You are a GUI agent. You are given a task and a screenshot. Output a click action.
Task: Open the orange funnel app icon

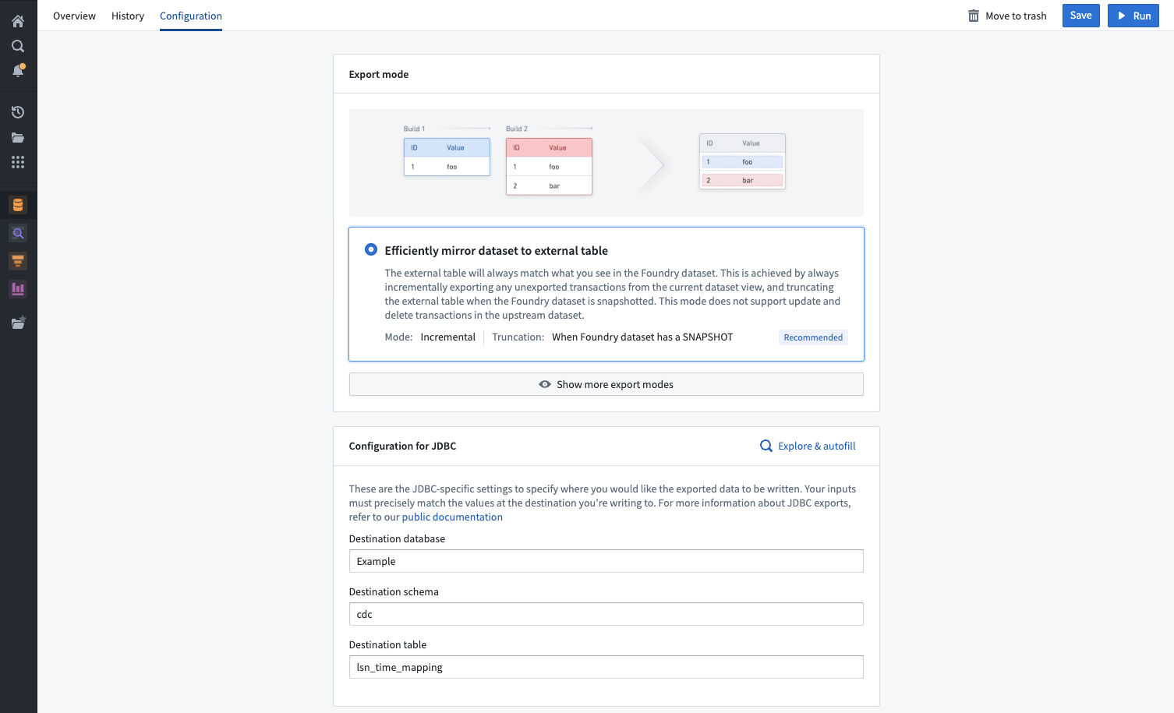tap(18, 261)
